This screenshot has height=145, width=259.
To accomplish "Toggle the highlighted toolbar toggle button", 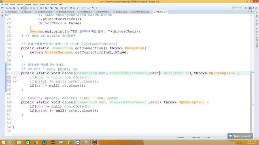I will click(25, 8).
